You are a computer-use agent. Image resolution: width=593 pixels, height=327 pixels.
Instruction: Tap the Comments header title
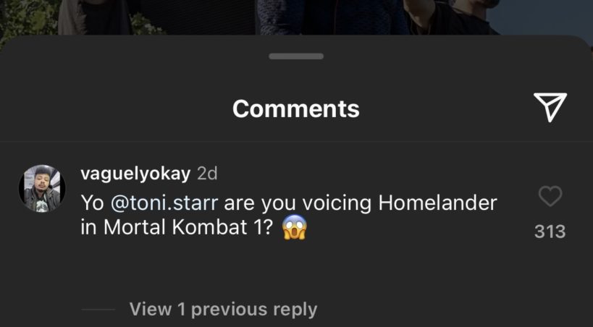296,109
